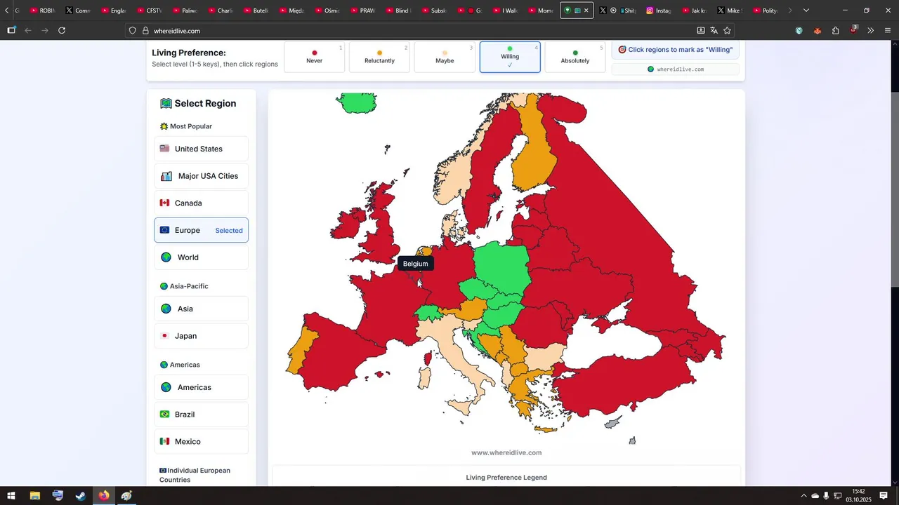The height and width of the screenshot is (505, 899).
Task: Switch to the Instagram tab
Action: [660, 11]
